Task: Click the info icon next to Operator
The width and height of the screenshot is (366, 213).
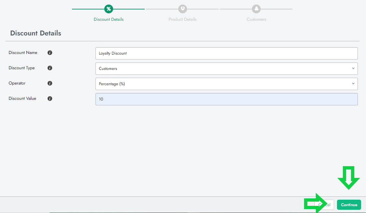Action: point(50,83)
